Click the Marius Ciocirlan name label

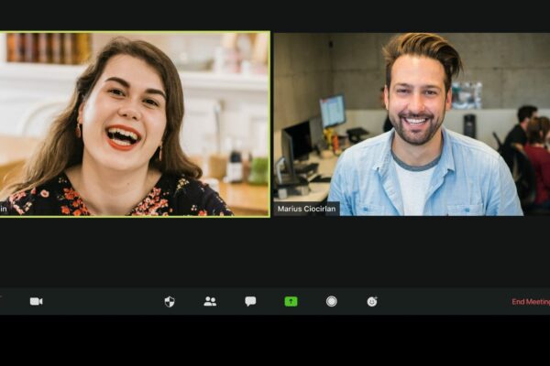pyautogui.click(x=306, y=209)
